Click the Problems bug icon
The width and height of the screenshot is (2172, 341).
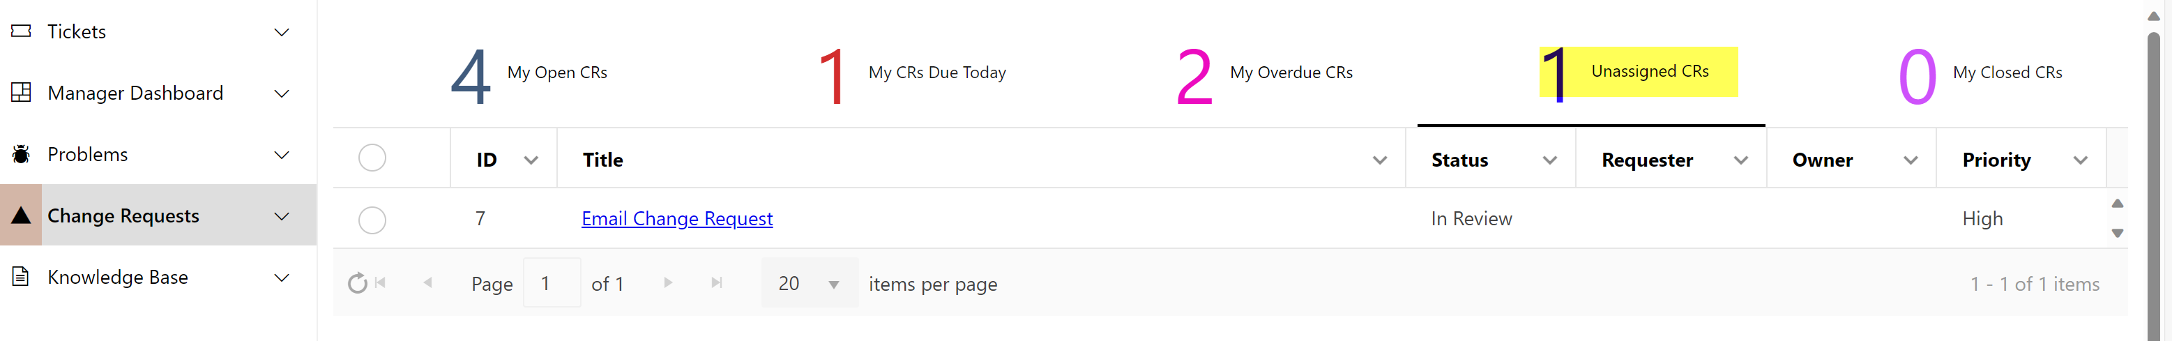[x=21, y=155]
